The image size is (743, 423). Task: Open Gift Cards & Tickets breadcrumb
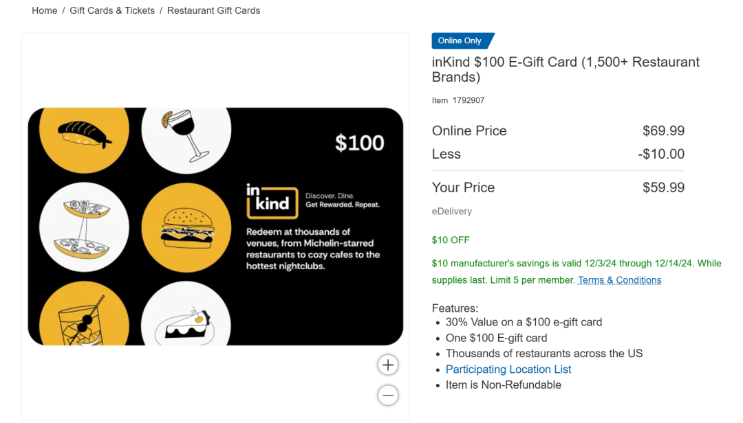pyautogui.click(x=112, y=10)
